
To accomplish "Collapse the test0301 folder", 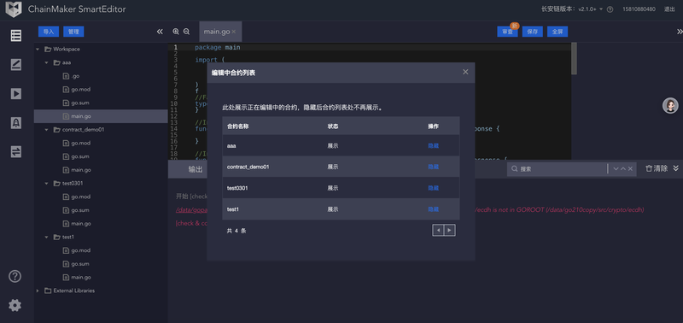I will click(47, 184).
